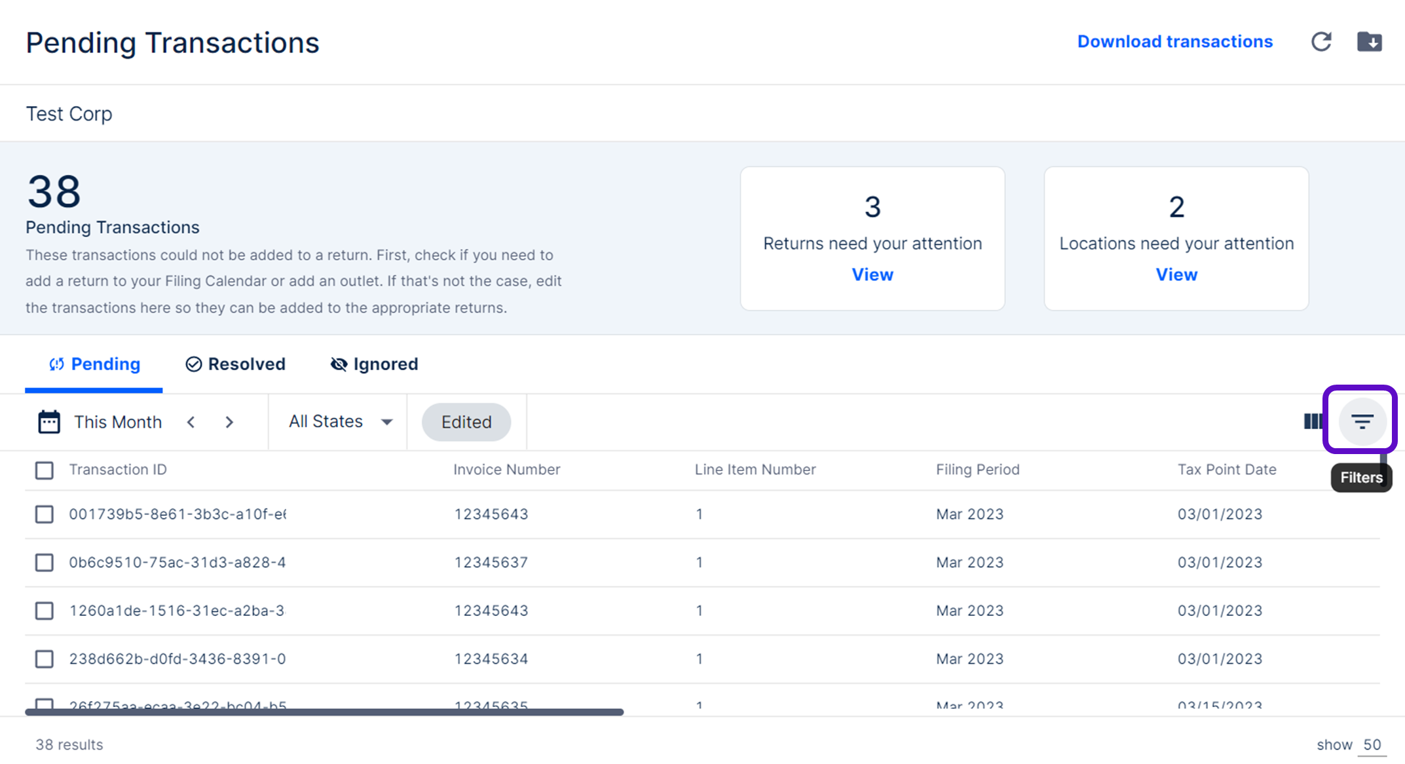View returns needing attention
The height and width of the screenshot is (764, 1405).
tap(872, 275)
